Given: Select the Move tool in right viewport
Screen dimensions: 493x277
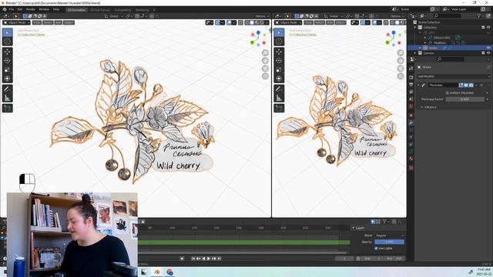Looking at the screenshot, I should click(279, 52).
